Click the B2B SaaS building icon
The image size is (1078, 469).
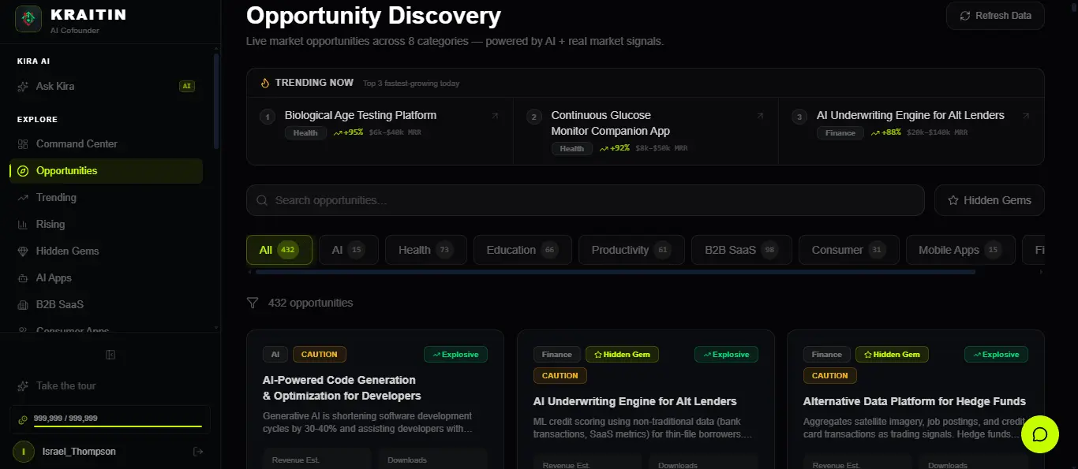(22, 305)
